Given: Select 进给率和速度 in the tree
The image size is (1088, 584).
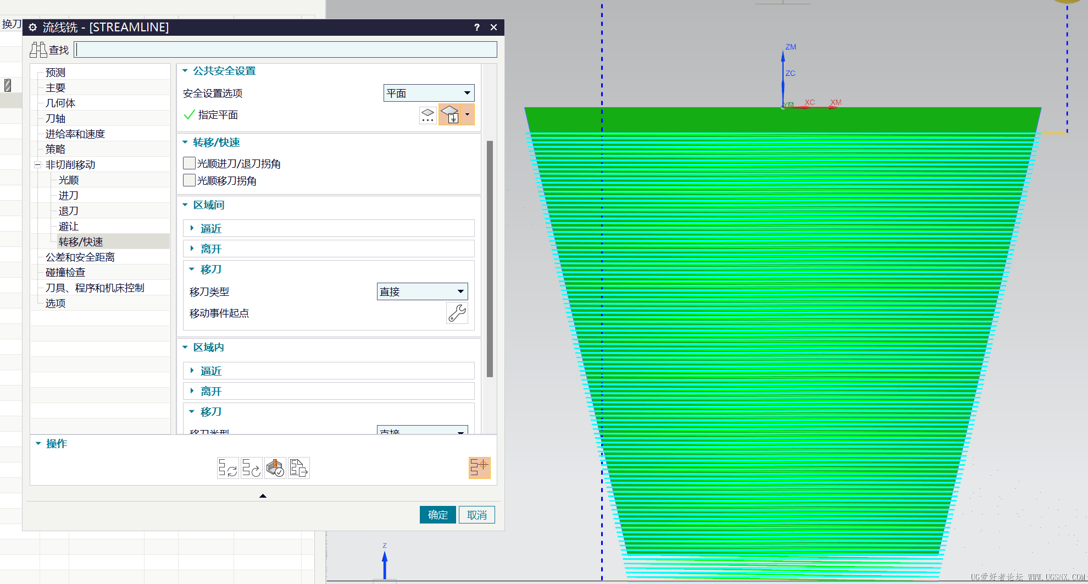Looking at the screenshot, I should (x=75, y=134).
